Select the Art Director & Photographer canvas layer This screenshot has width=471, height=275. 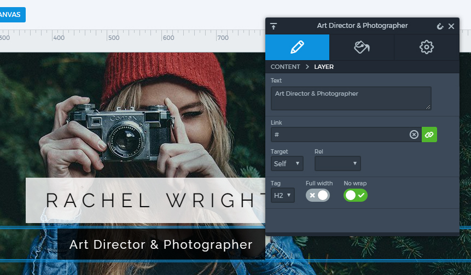161,244
